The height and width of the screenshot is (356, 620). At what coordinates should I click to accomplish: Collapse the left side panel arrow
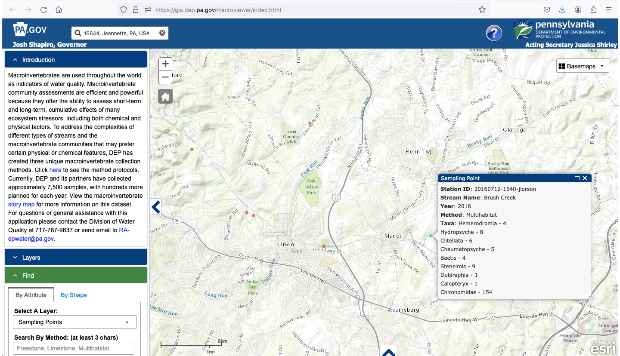click(156, 207)
